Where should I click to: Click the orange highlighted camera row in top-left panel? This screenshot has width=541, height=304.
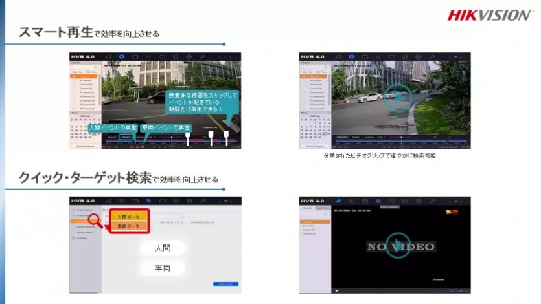(x=84, y=76)
